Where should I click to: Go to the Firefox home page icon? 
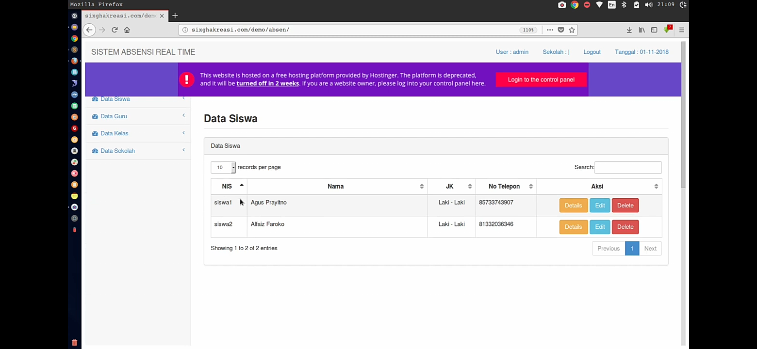[x=127, y=30]
